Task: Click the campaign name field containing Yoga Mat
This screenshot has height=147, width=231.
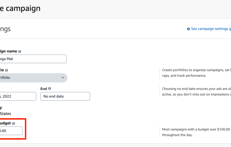Action: [x=33, y=59]
